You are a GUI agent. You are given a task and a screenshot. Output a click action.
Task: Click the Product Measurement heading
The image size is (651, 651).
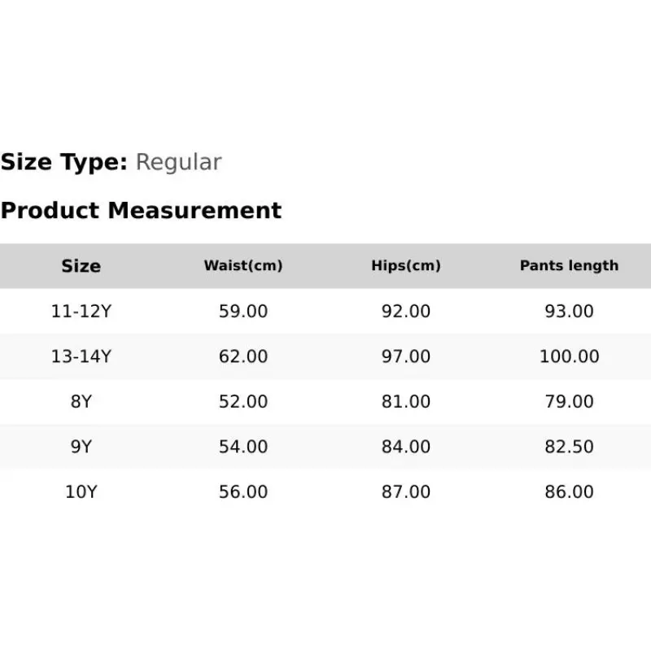(141, 211)
